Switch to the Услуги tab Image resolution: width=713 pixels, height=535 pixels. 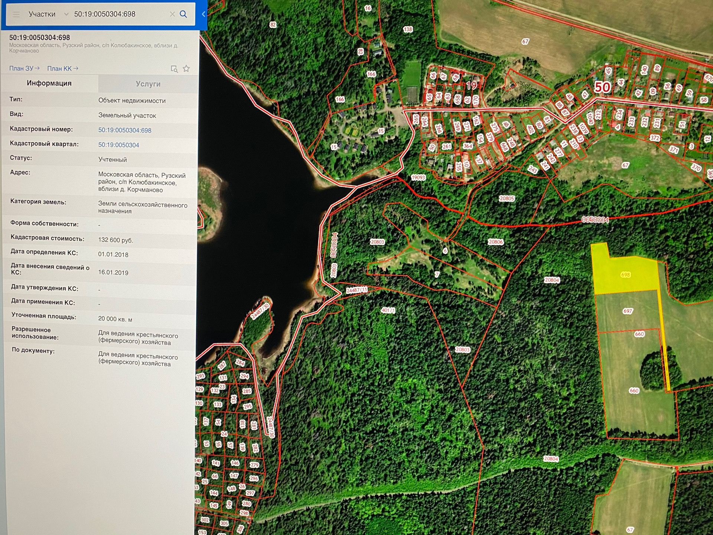click(x=148, y=84)
